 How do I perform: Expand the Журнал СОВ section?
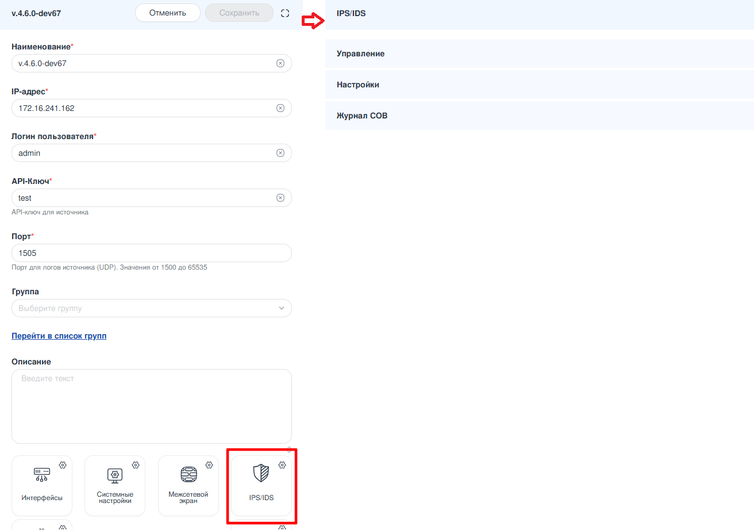click(x=540, y=116)
